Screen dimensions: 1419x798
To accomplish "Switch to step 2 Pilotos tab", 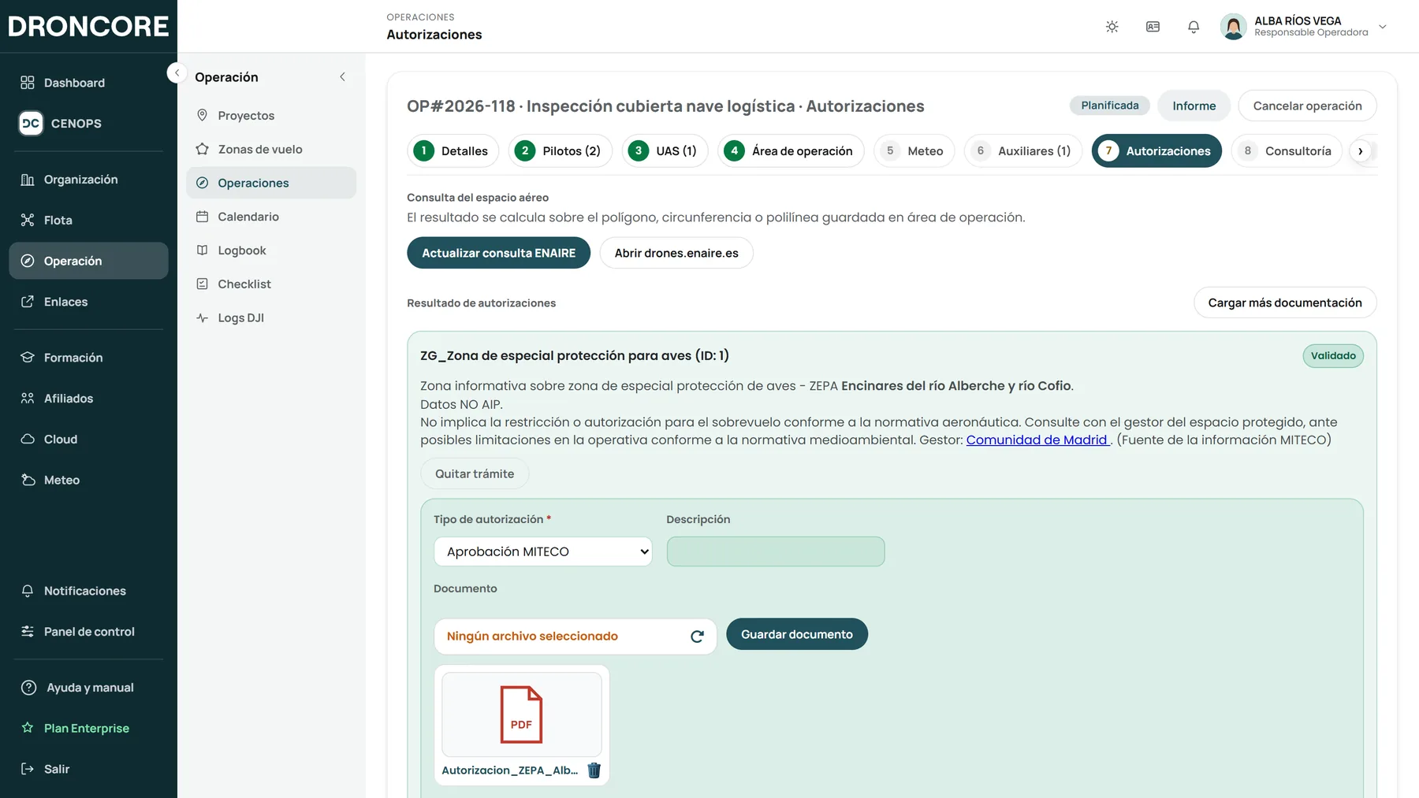I will (561, 151).
